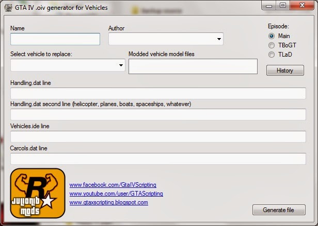Click the Handling.dat second line field
Viewport: 318px width, 226px height.
(x=158, y=114)
